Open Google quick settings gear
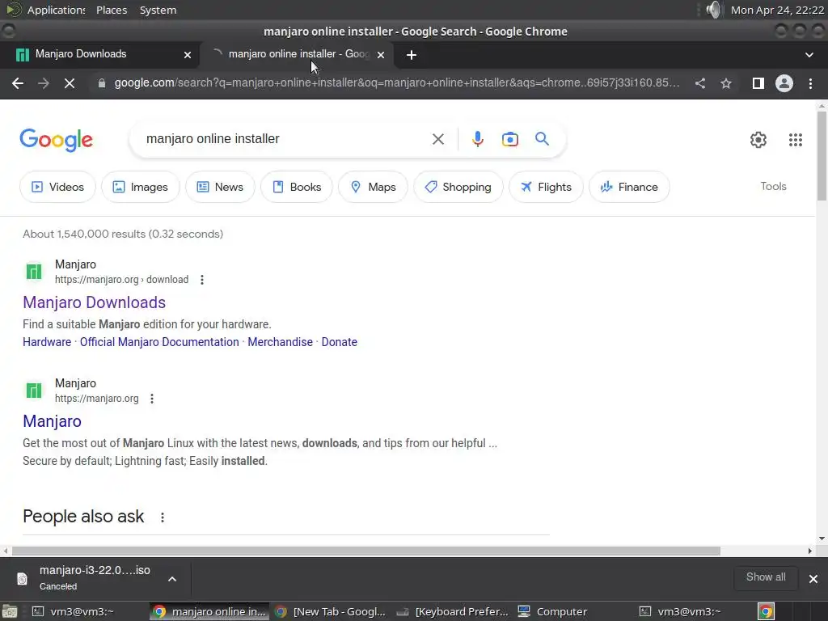Image resolution: width=828 pixels, height=621 pixels. coord(758,139)
